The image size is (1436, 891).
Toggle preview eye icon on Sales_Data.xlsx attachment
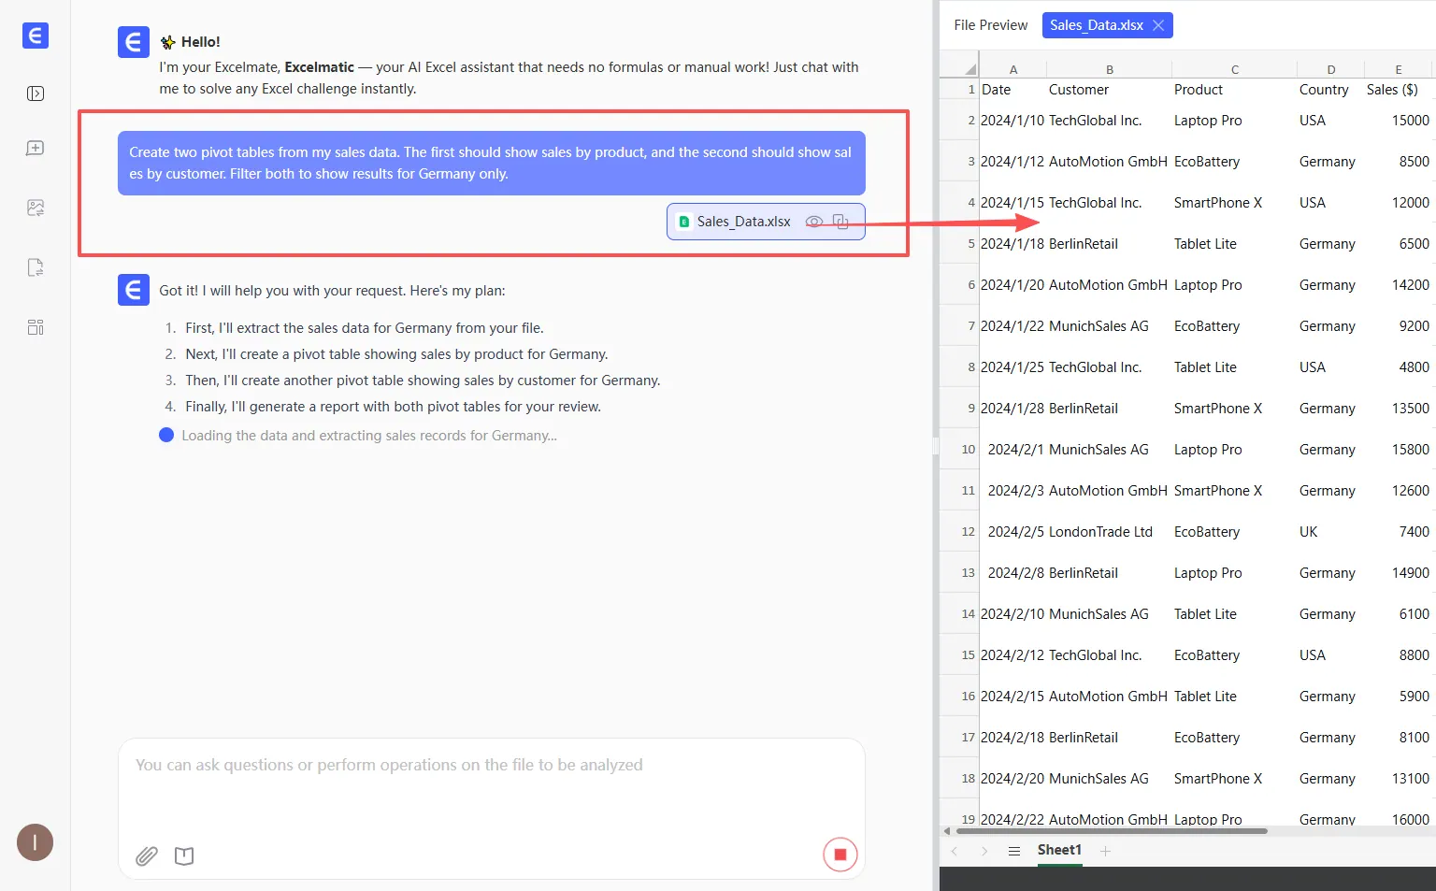coord(814,222)
